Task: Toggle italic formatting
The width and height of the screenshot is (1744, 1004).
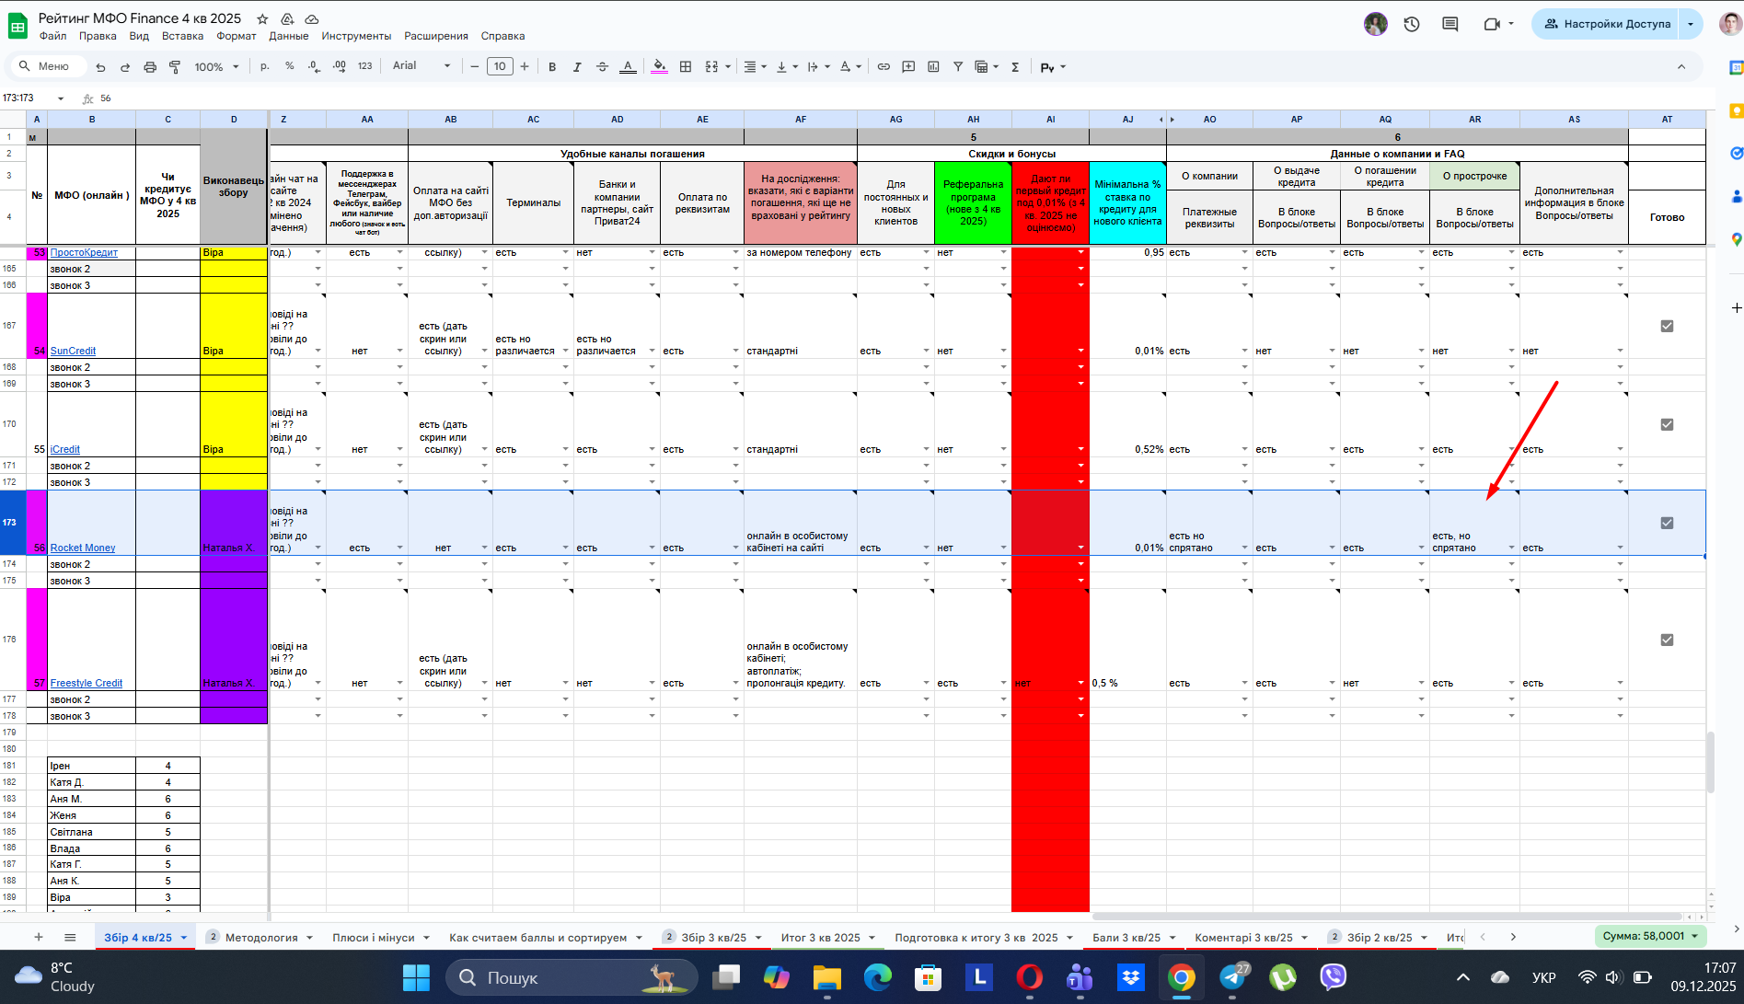Action: point(577,67)
